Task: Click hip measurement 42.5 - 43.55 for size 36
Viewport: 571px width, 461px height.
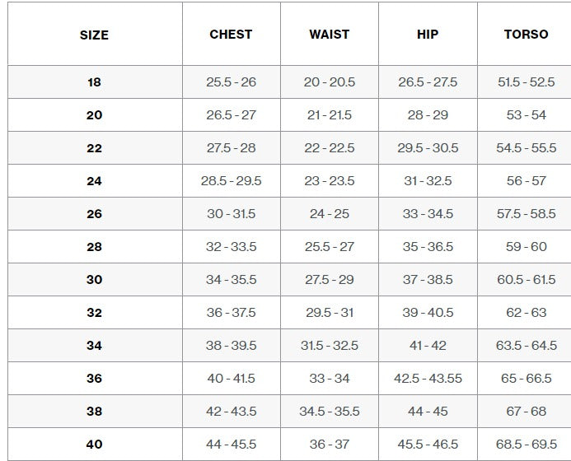Action: coord(428,379)
